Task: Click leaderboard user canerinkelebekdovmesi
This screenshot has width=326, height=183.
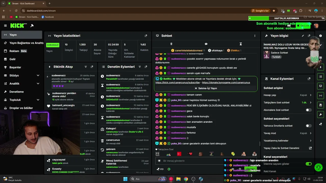Action: click(x=188, y=51)
